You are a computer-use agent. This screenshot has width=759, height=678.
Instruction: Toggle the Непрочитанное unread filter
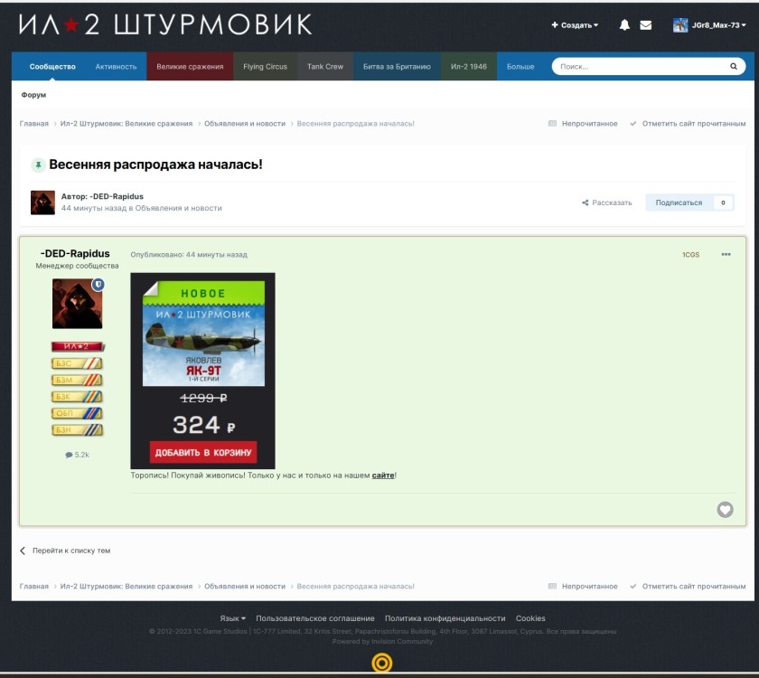[x=584, y=122]
